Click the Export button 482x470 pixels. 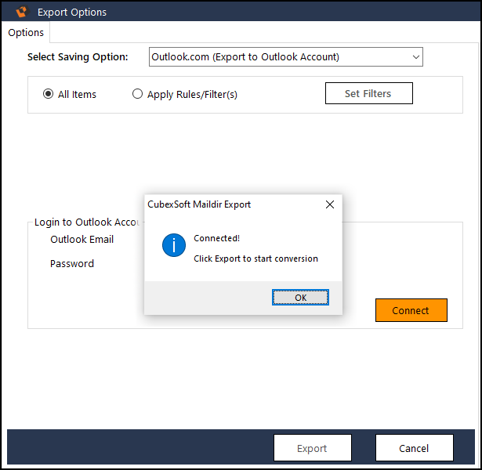(x=313, y=448)
